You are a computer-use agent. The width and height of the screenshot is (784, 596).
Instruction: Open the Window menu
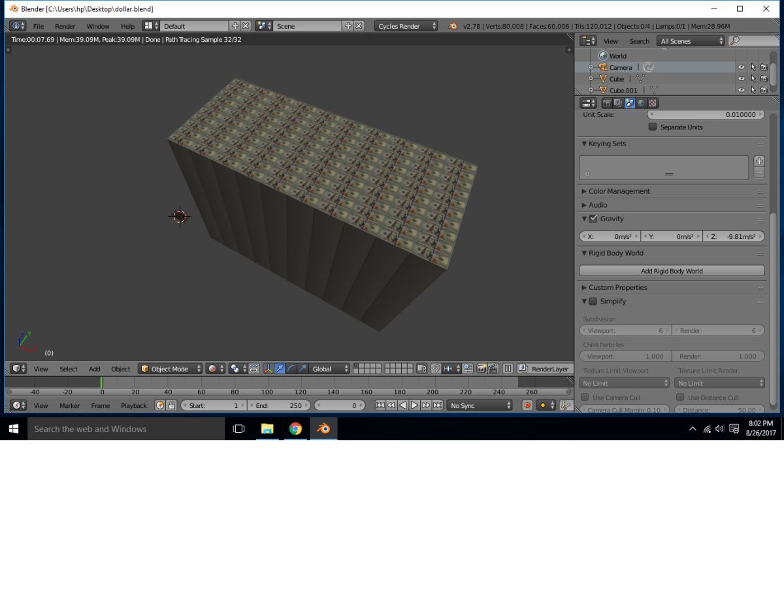[x=98, y=26]
